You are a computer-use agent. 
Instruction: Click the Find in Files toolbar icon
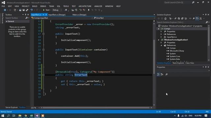point(66,10)
